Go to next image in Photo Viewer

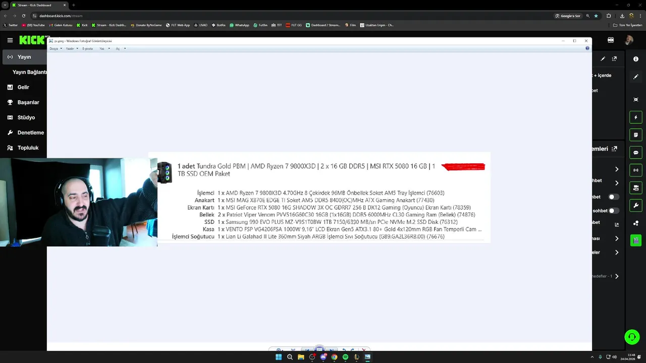coord(331,350)
